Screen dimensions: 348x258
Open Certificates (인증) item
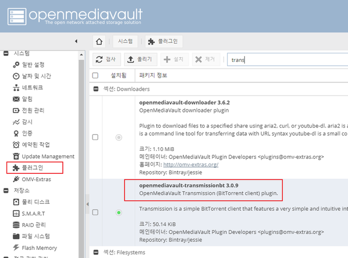(x=23, y=133)
